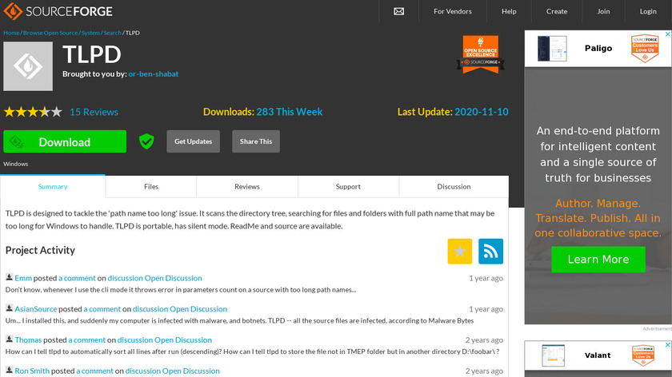
Task: Open 'a comment' link in AsianSource's row
Action: (x=102, y=309)
